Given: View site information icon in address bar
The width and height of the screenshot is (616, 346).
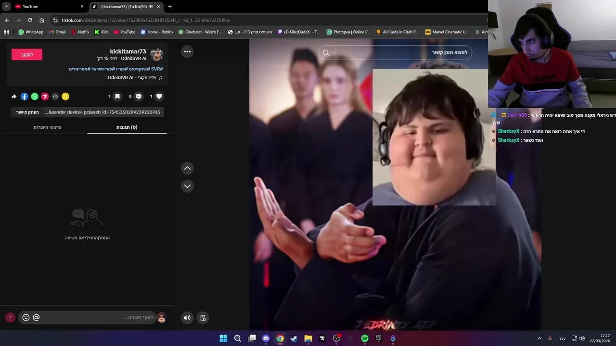Looking at the screenshot, I should (55, 20).
